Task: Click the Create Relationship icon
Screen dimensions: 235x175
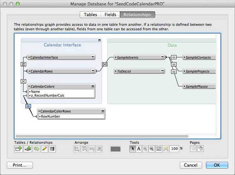Action: (x=28, y=149)
